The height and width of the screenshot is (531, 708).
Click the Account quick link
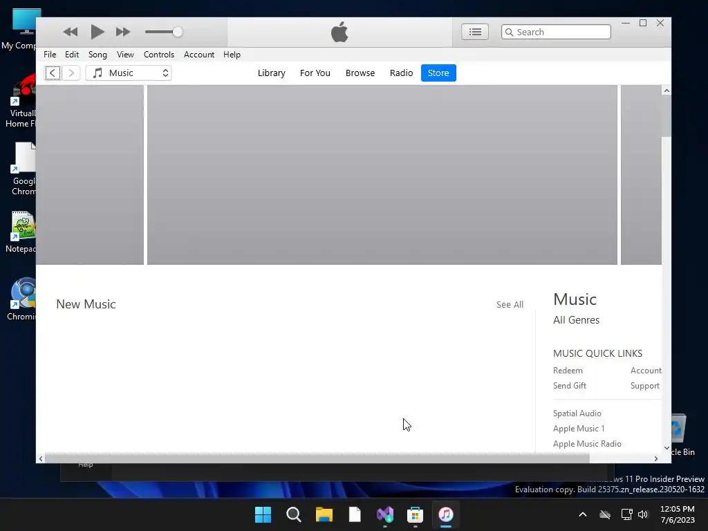pos(646,371)
